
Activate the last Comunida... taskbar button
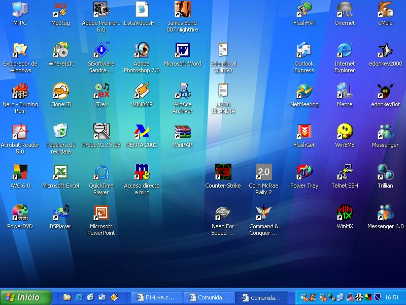pyautogui.click(x=262, y=297)
